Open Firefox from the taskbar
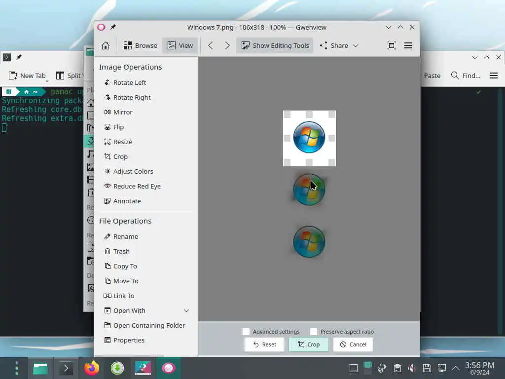 [x=92, y=368]
